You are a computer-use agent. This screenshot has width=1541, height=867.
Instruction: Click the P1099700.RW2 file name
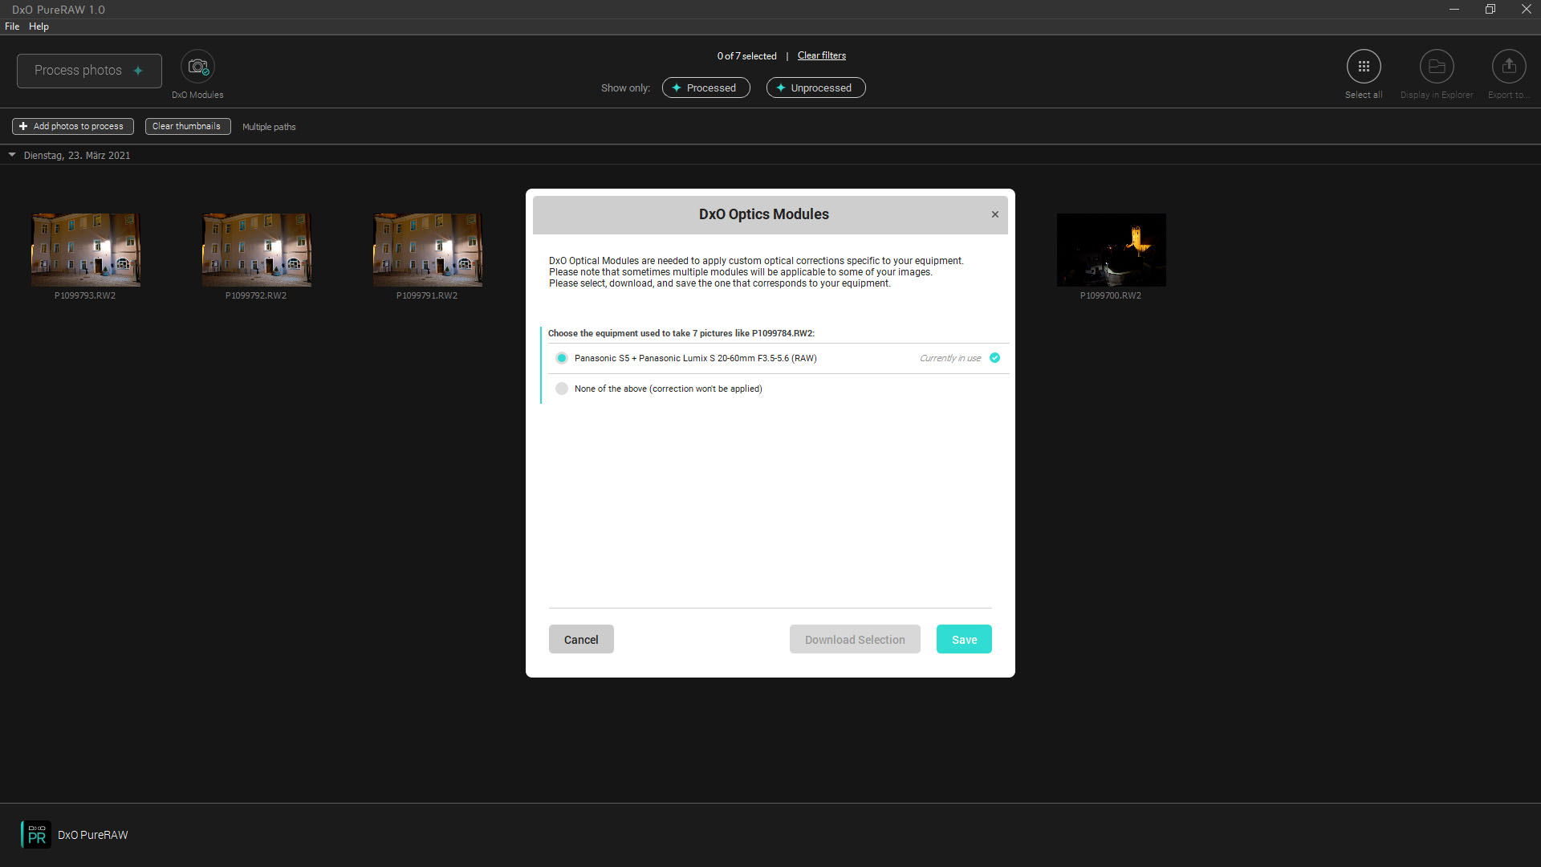point(1111,295)
